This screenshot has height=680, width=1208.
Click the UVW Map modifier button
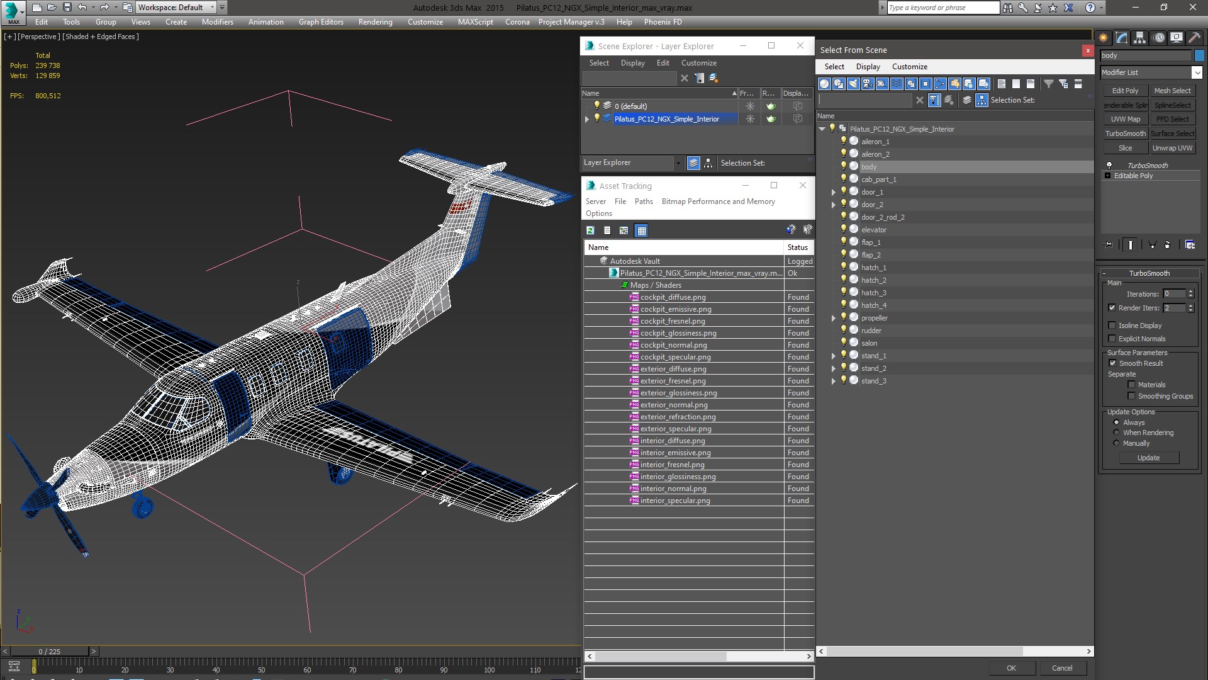click(1125, 119)
